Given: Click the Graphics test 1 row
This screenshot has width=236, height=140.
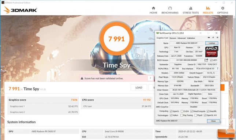Looking at the screenshot, I should click(43, 106).
